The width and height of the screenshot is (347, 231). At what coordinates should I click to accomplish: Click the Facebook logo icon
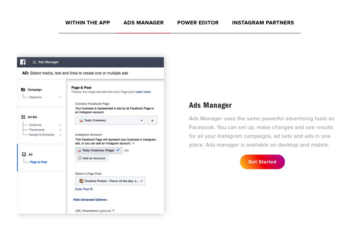click(23, 62)
